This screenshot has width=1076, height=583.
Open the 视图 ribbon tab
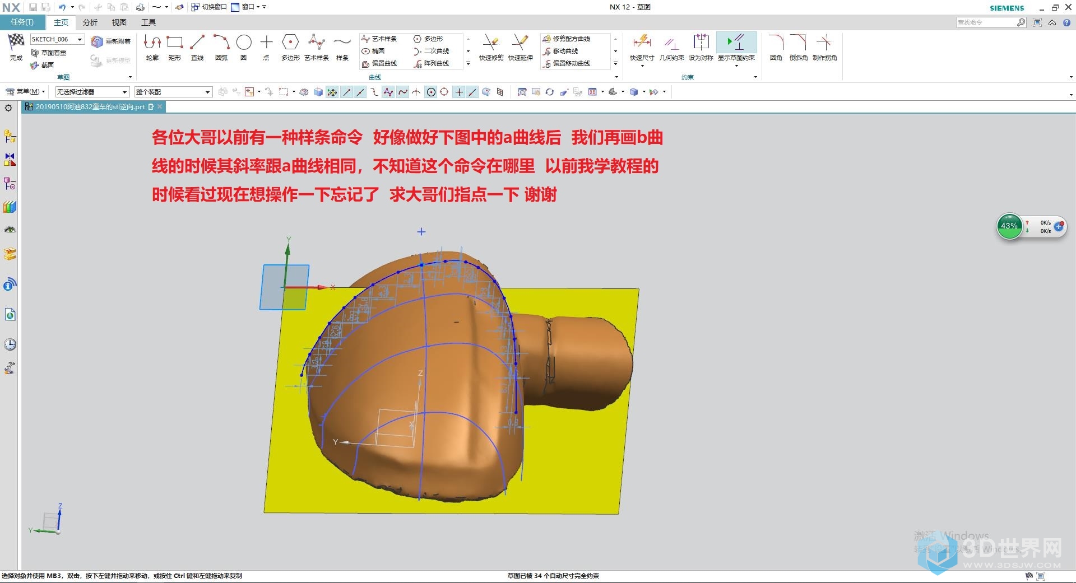click(119, 22)
